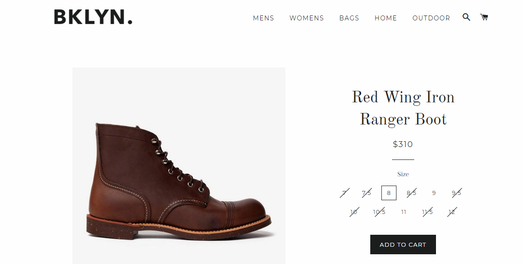523x264 pixels.
Task: Open the MENS menu
Action: (264, 18)
